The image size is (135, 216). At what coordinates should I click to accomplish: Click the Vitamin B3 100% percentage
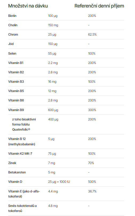92,82
